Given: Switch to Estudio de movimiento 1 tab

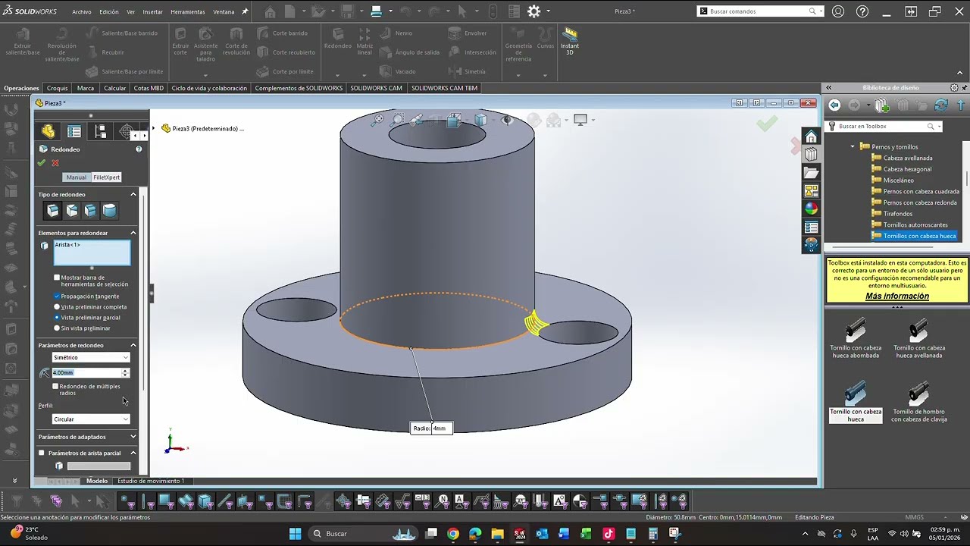Looking at the screenshot, I should (x=151, y=481).
